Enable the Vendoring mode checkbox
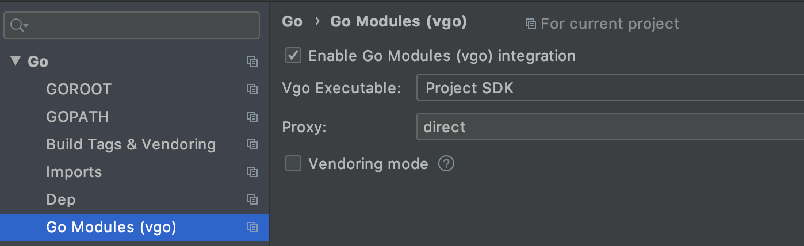This screenshot has height=246, width=804. (x=293, y=164)
